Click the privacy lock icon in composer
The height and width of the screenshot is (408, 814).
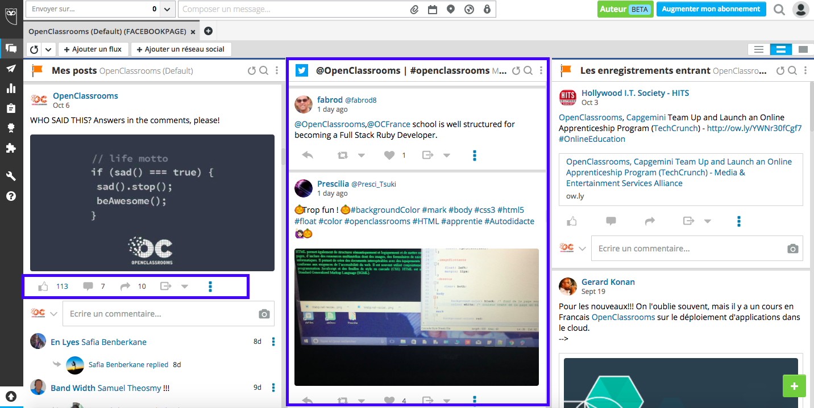pyautogui.click(x=487, y=9)
